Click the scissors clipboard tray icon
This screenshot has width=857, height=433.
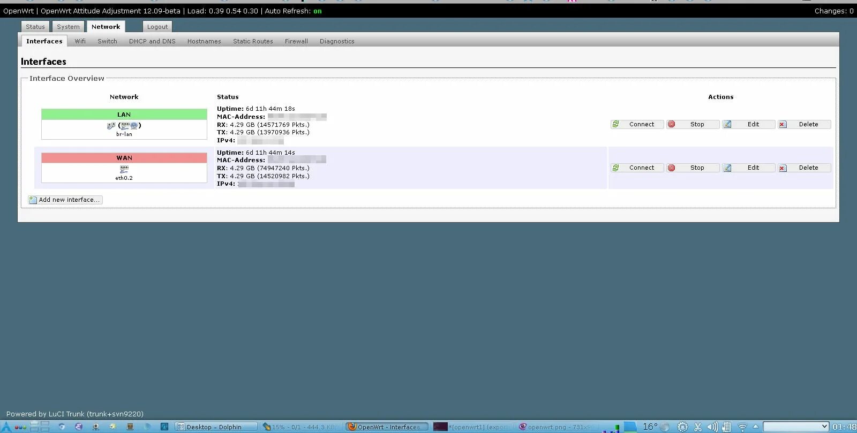pos(697,427)
